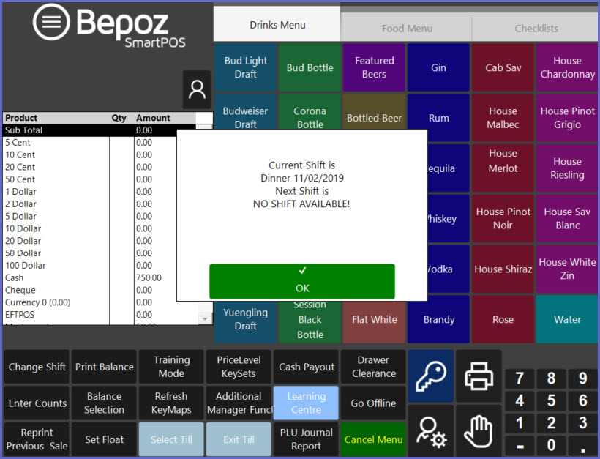Switch to the Food Menu tab
The height and width of the screenshot is (459, 600).
407,29
